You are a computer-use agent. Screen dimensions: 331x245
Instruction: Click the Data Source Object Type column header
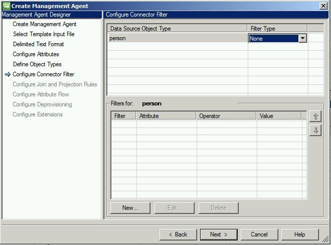tap(178, 29)
